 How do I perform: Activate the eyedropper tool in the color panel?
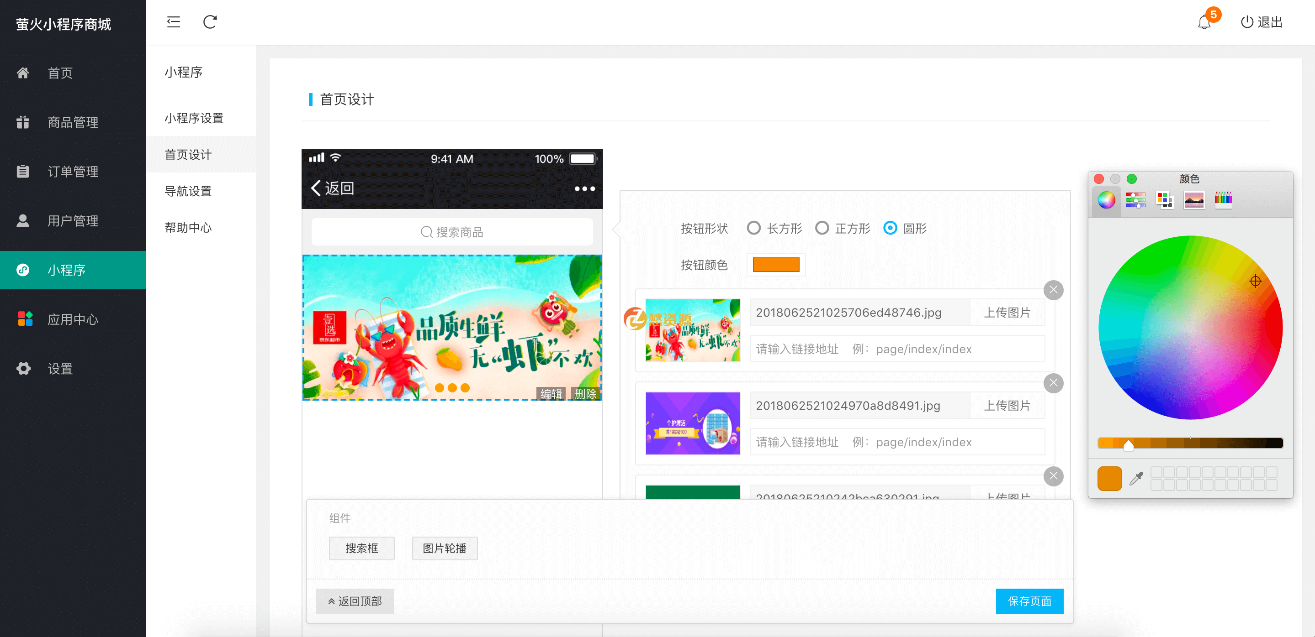1136,478
